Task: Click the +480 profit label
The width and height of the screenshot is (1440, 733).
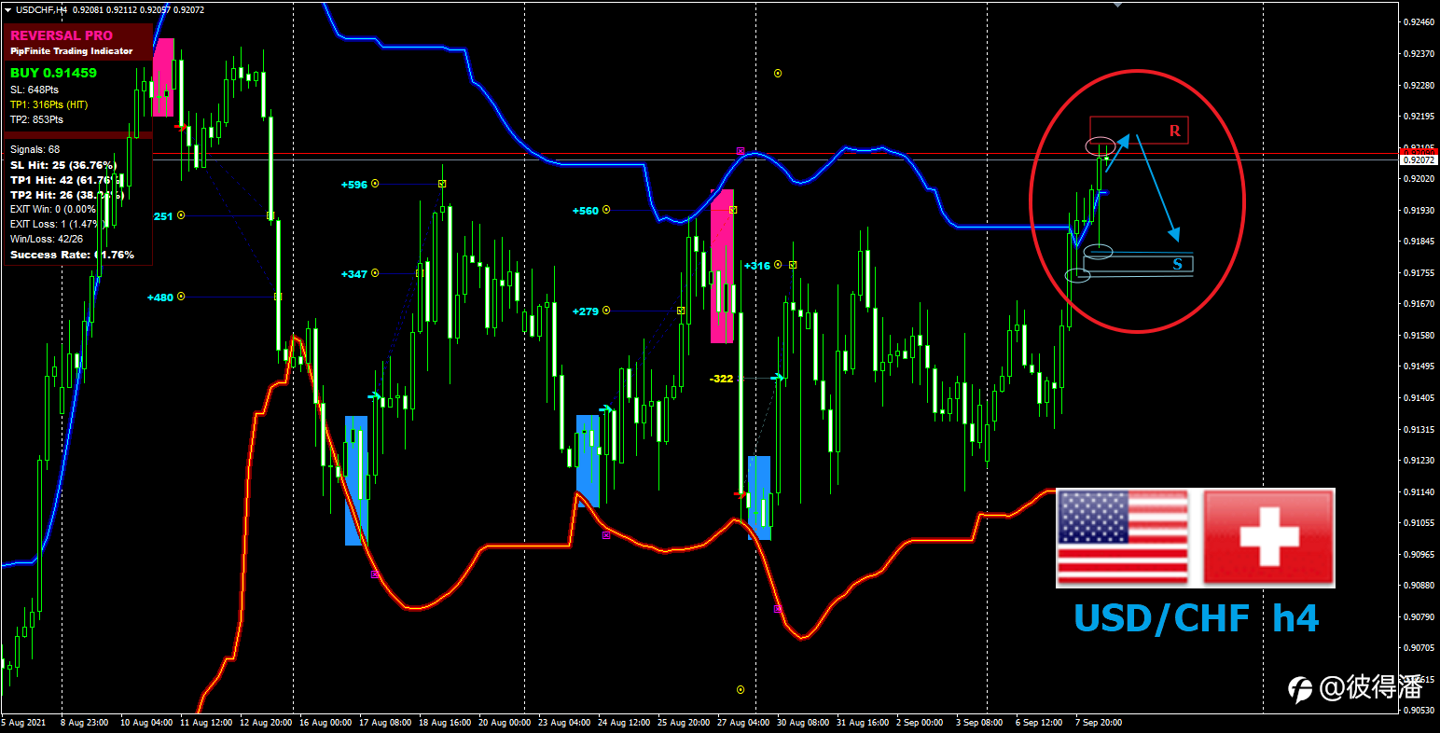Action: click(160, 297)
